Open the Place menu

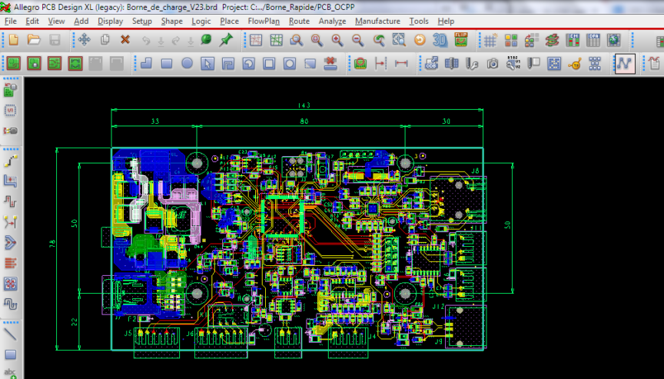pyautogui.click(x=229, y=22)
